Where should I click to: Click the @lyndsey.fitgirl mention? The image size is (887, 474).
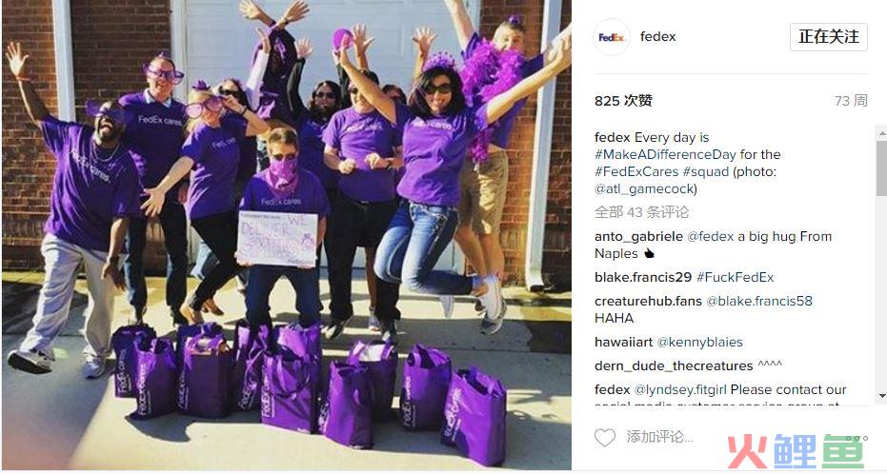(680, 390)
